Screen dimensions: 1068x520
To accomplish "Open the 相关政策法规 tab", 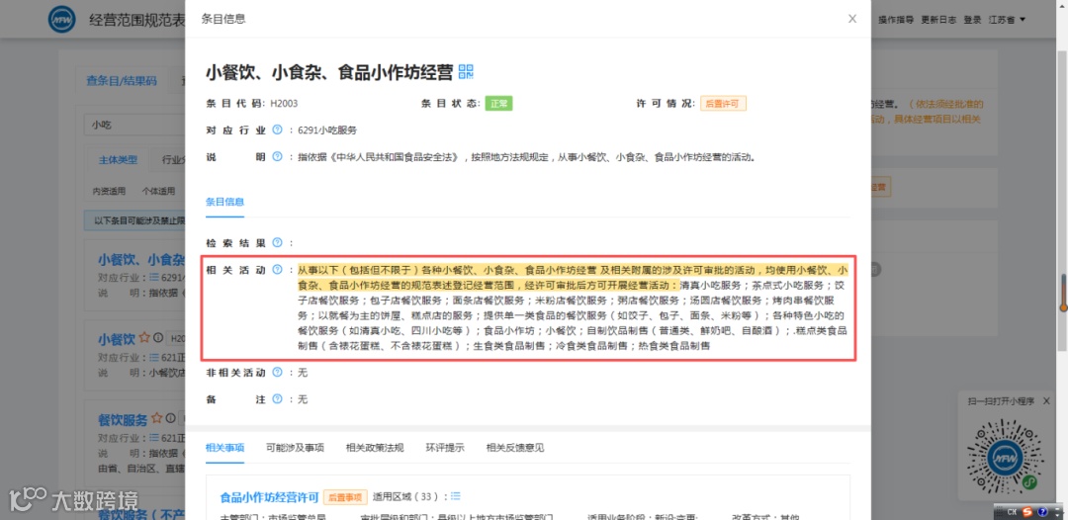I will (375, 447).
